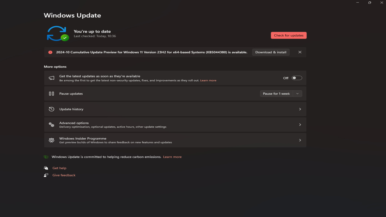Click the red update alert icon
This screenshot has width=386, height=217.
tap(50, 52)
